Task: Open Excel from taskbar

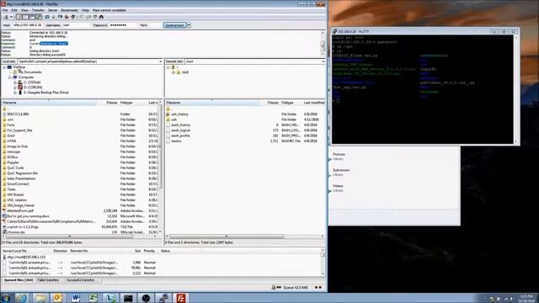Action: tap(93, 298)
